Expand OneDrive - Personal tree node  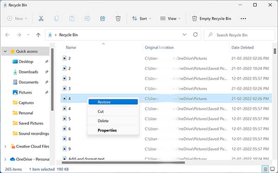pyautogui.click(x=5, y=159)
